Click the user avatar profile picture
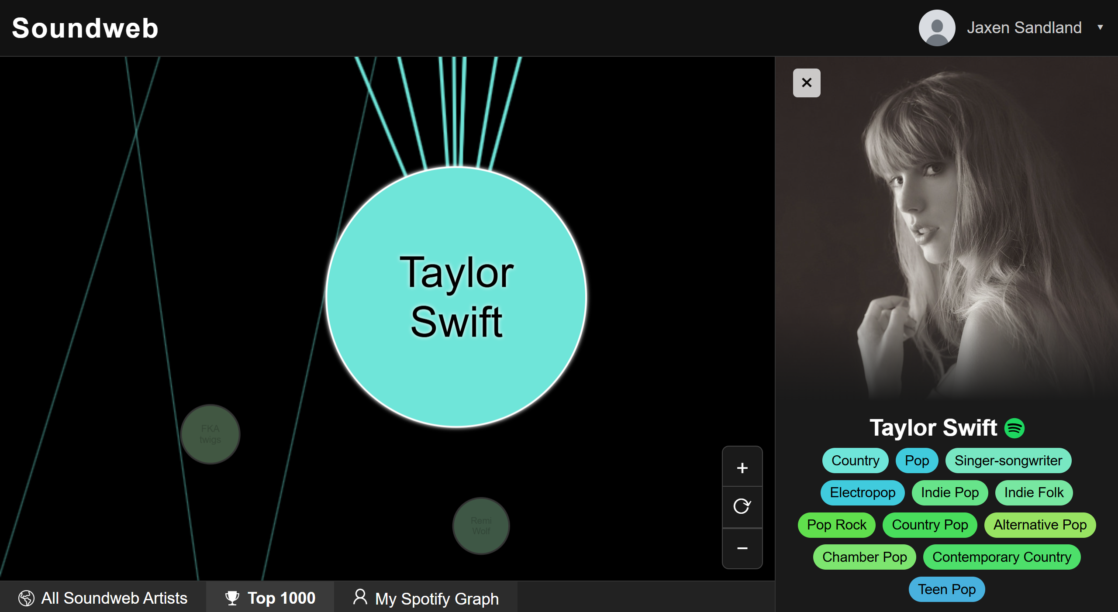This screenshot has width=1118, height=612. pyautogui.click(x=936, y=28)
